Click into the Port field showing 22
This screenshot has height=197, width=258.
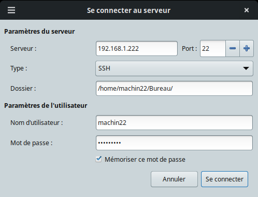tap(213, 49)
